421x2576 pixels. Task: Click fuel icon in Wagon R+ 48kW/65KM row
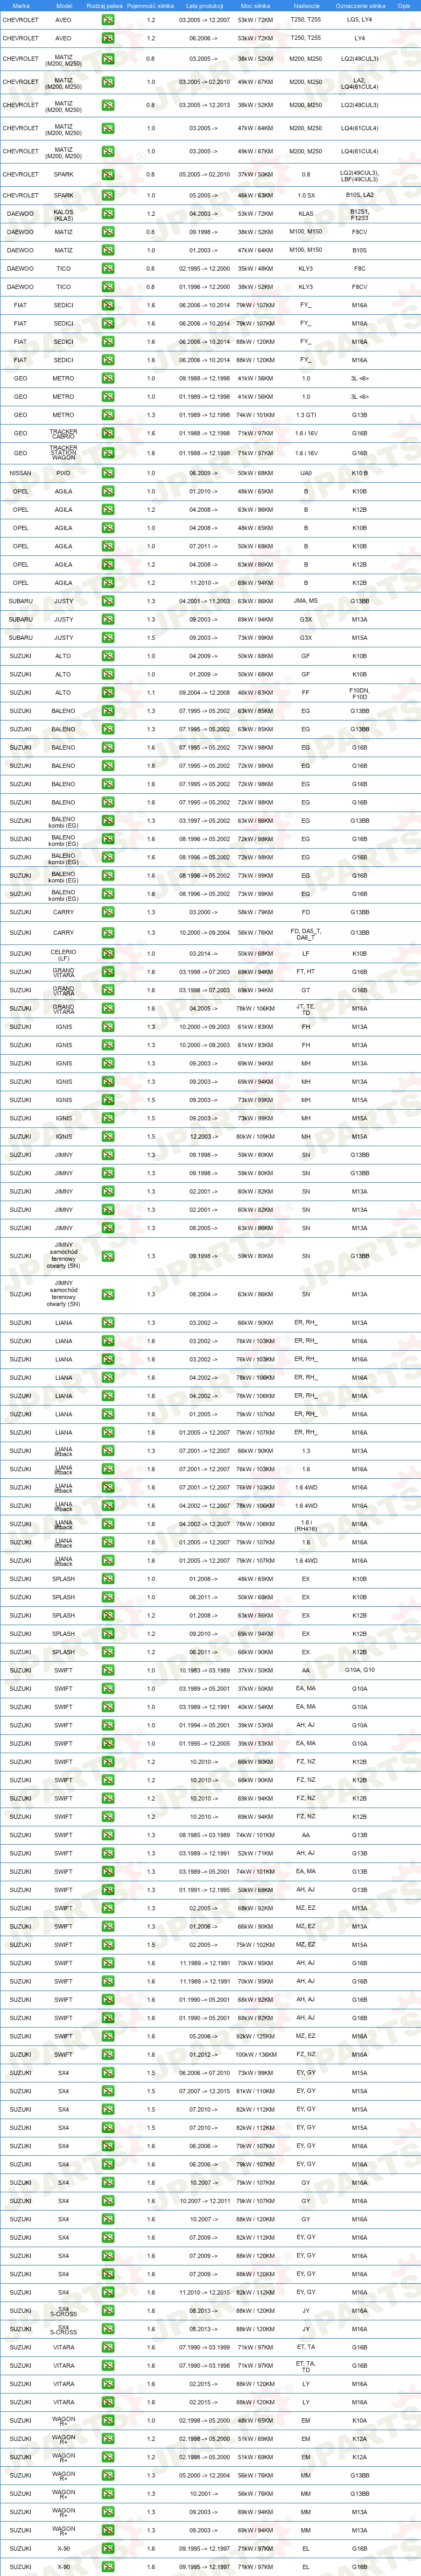107,2421
